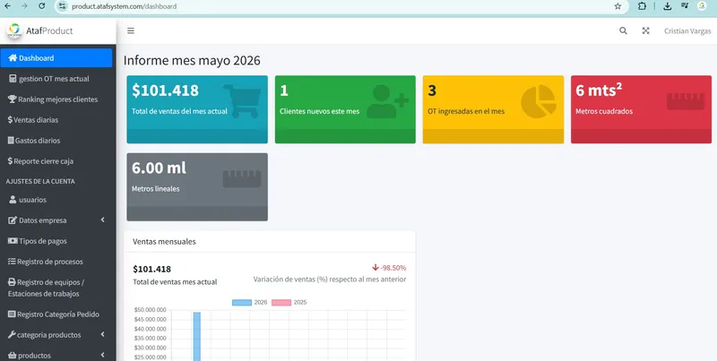
Task: Open Ranking mejores clientes
Action: tap(58, 99)
